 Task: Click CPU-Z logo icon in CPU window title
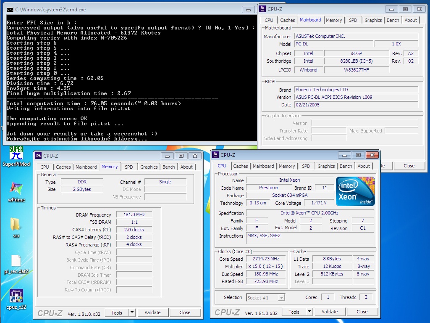pyautogui.click(x=215, y=155)
